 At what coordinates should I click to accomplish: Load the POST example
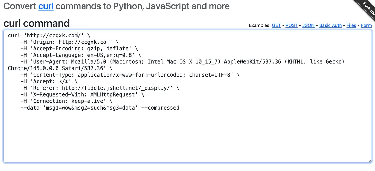[291, 25]
